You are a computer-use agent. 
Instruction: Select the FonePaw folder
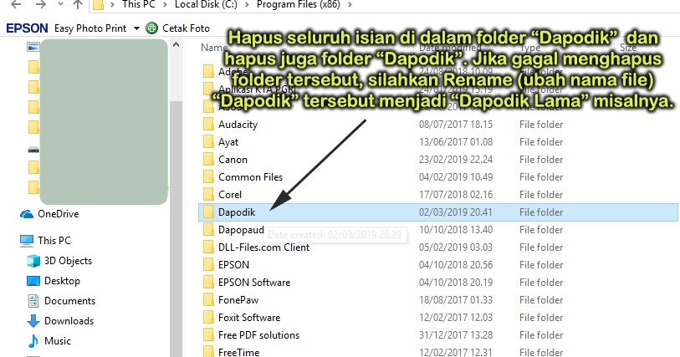click(238, 300)
